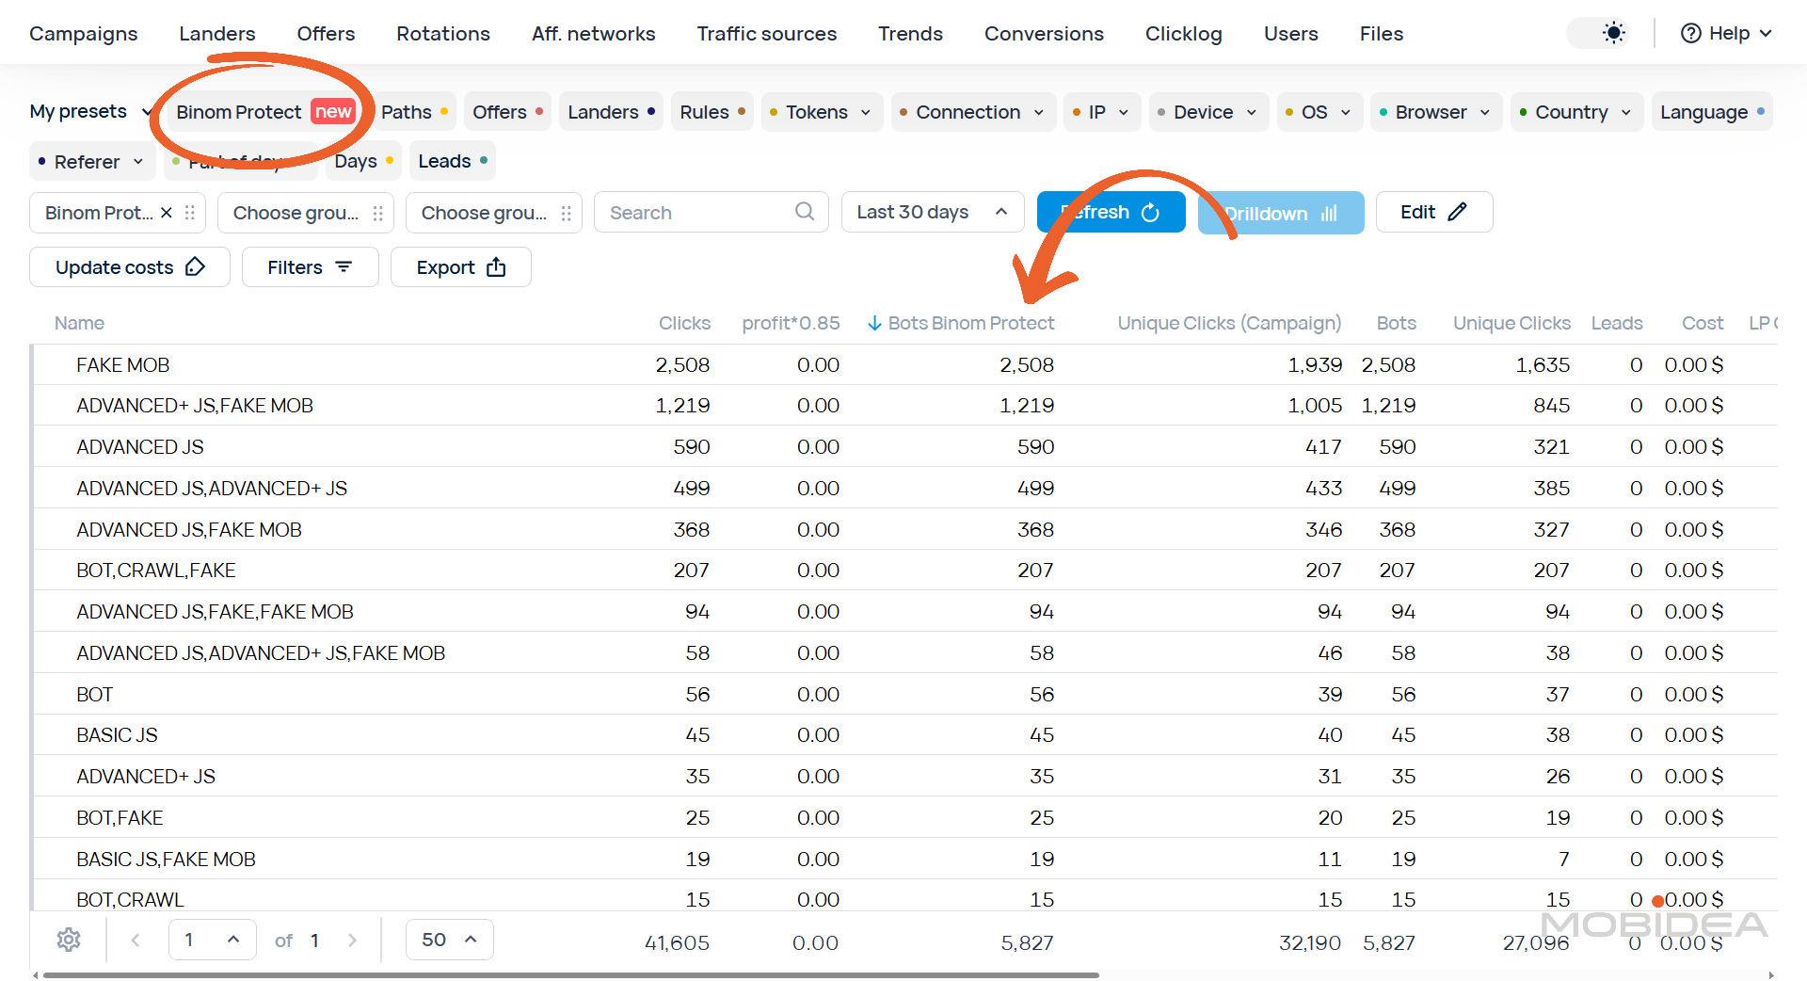The width and height of the screenshot is (1807, 981).
Task: Click the Update costs icon
Action: tap(196, 266)
